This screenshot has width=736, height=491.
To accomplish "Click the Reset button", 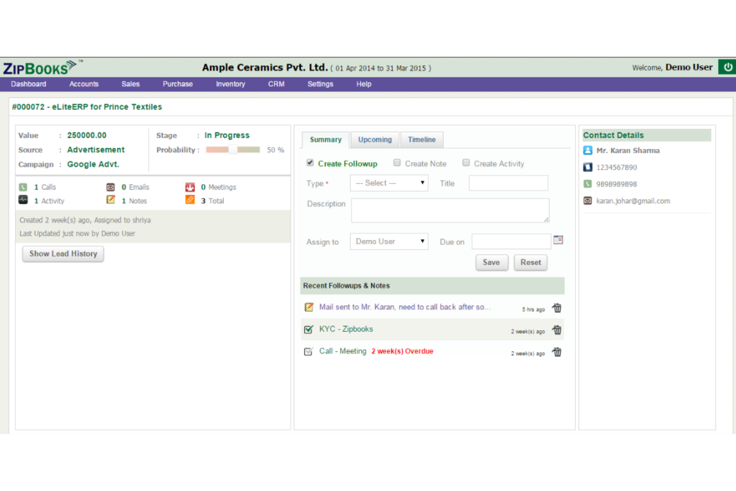I will pyautogui.click(x=531, y=263).
